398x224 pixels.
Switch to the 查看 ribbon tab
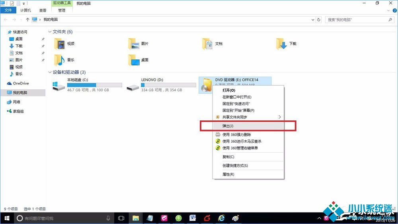[x=43, y=10]
